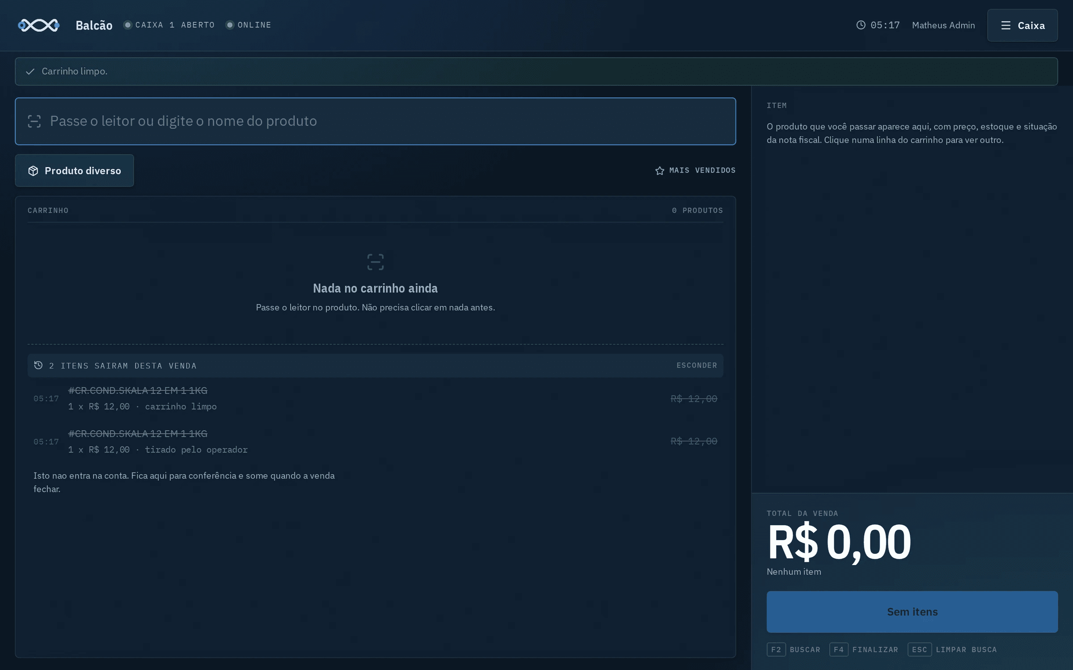
Task: Click the Nenhum item label under total
Action: (794, 572)
